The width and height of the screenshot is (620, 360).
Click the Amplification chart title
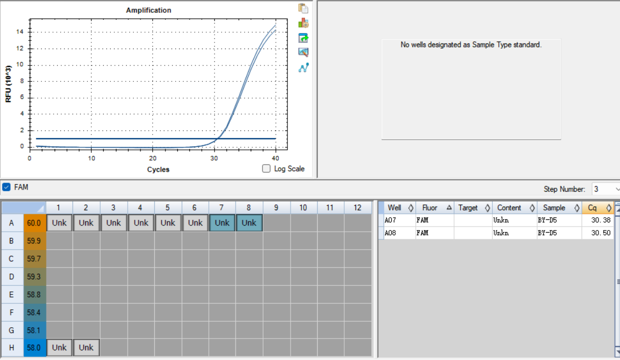point(149,10)
